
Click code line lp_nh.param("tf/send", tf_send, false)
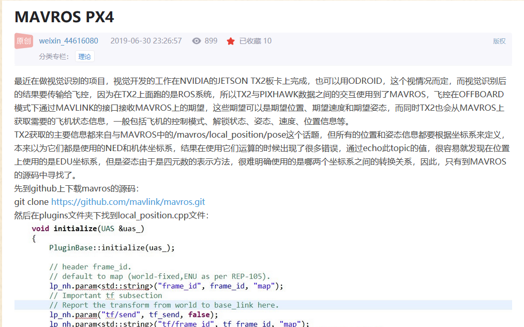[x=133, y=315]
